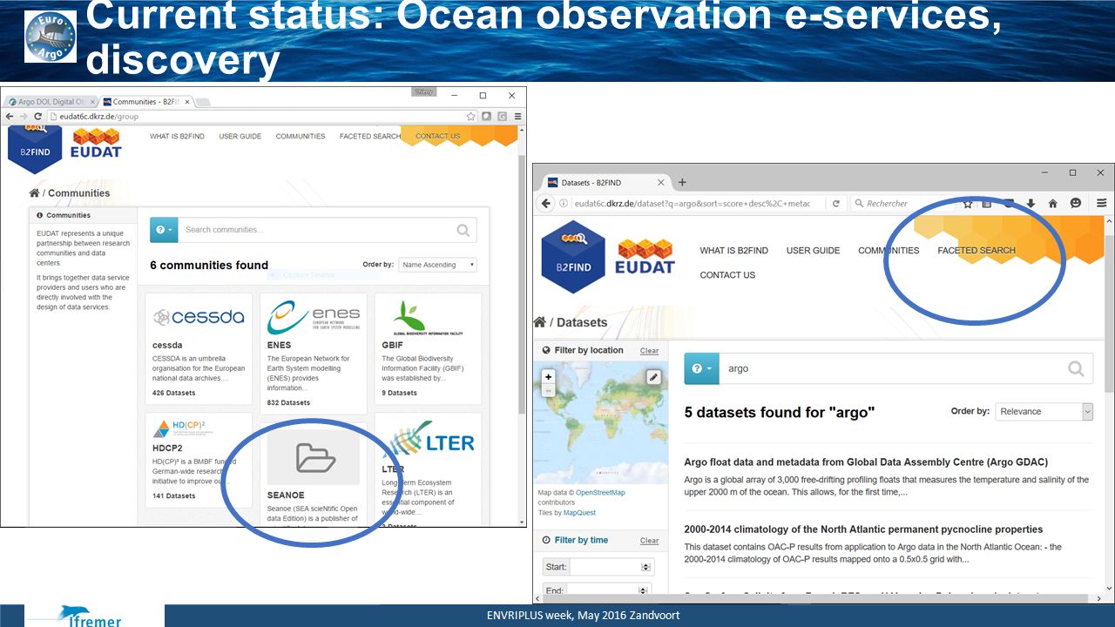Click B2FIND hexagon logo in Communities window
1115x627 pixels.
click(x=35, y=149)
